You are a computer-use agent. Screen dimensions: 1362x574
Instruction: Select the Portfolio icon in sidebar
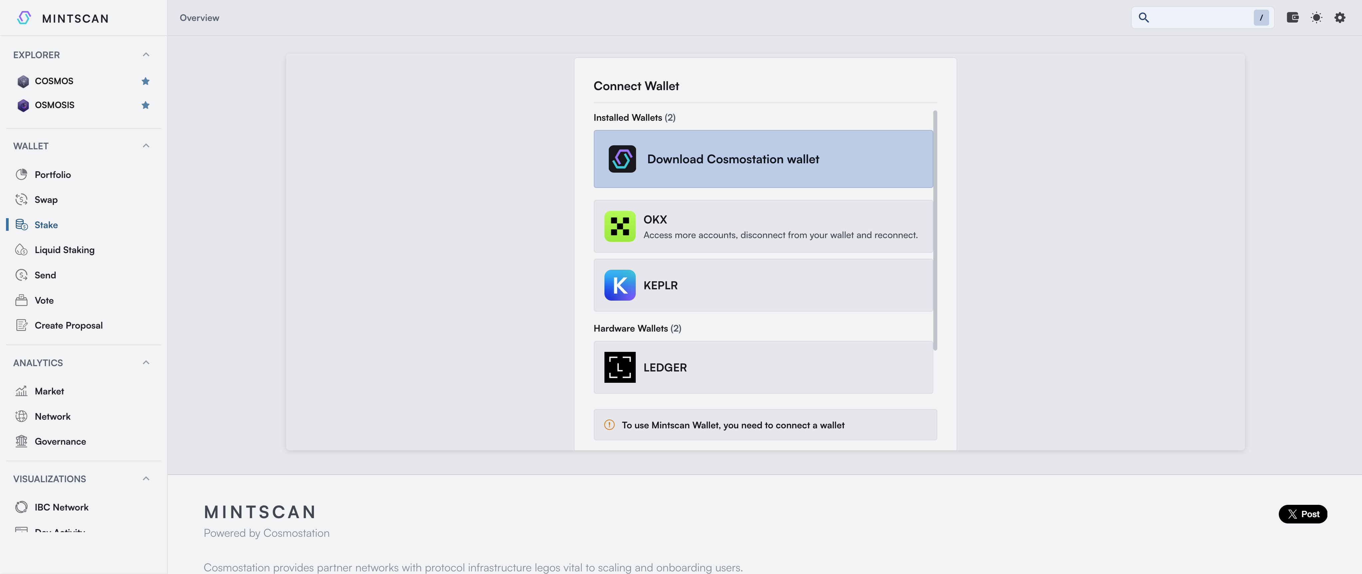coord(22,174)
